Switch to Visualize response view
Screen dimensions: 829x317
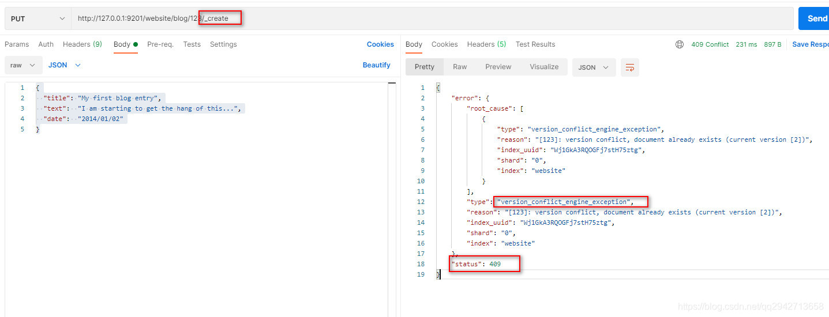pos(544,67)
